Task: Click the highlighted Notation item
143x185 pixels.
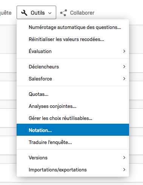Action: (x=73, y=130)
